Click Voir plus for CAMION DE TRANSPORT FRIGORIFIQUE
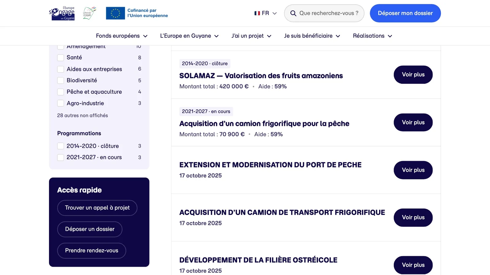The image size is (490, 275). pyautogui.click(x=413, y=218)
